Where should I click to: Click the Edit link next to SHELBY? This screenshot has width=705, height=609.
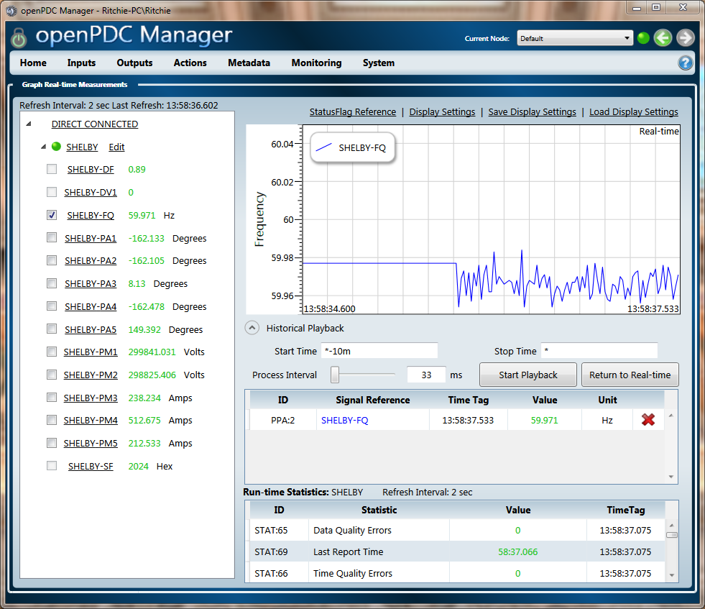coord(116,147)
